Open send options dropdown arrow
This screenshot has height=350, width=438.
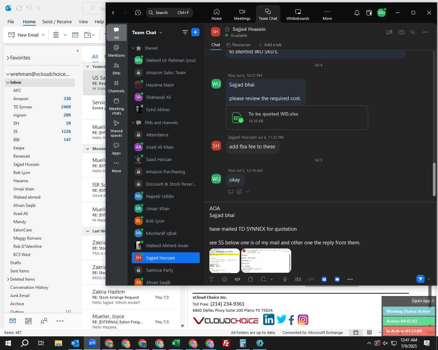[x=429, y=279]
